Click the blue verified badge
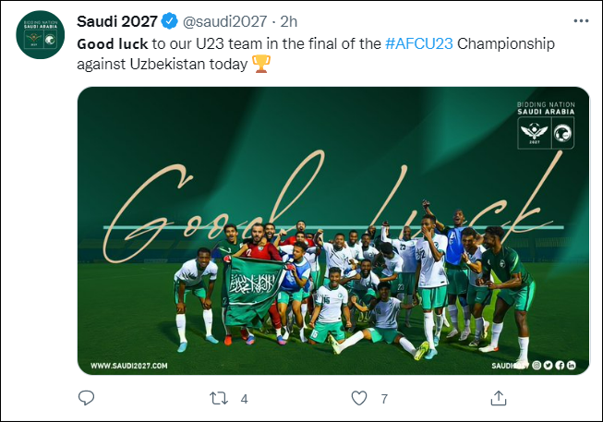 (169, 21)
